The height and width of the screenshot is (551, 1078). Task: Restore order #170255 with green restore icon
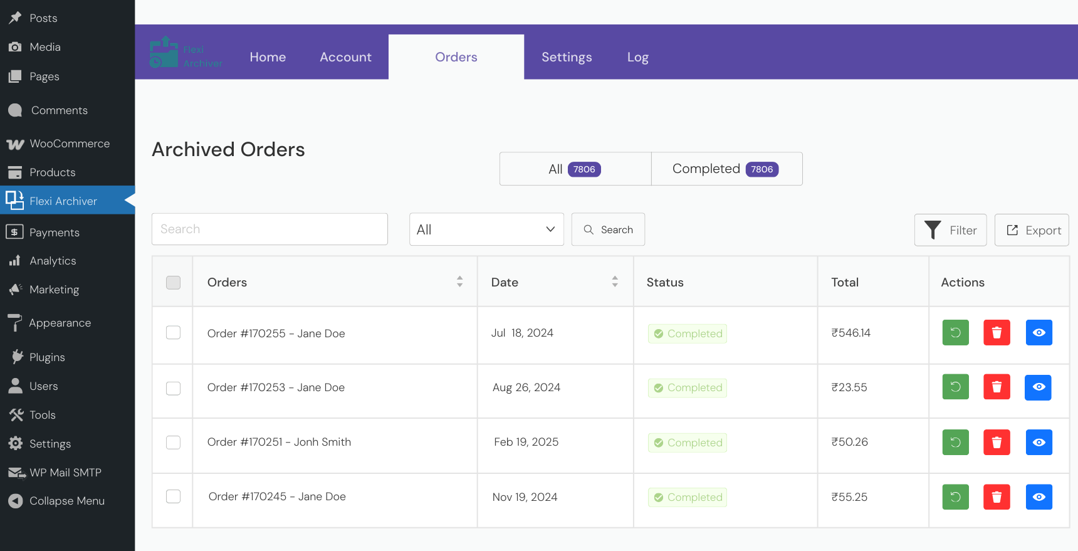955,333
